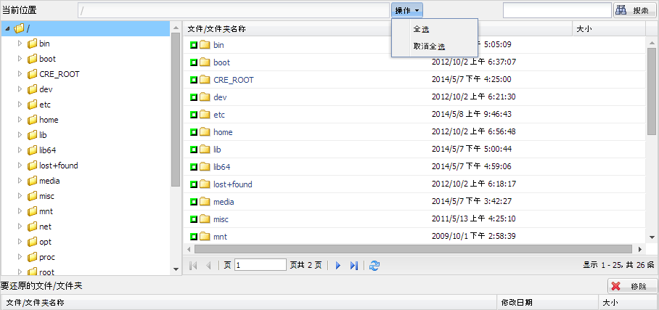
Task: Click folder icon in home list row
Action: pos(205,132)
